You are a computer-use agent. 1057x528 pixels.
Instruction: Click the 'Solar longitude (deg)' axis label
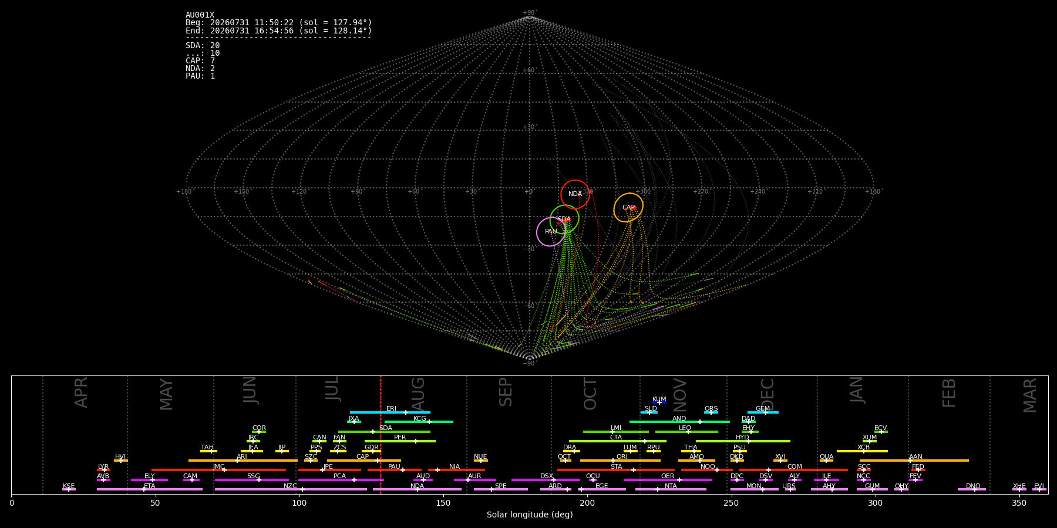[x=530, y=515]
